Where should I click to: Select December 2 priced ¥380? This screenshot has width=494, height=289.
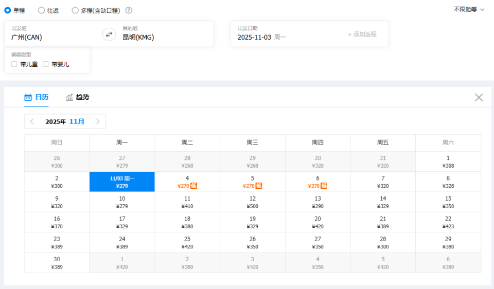point(187,263)
